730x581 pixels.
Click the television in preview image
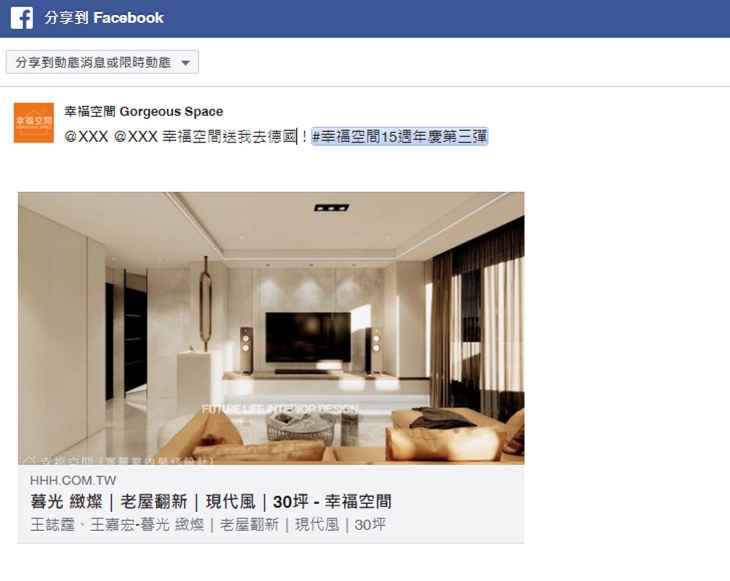tap(308, 337)
